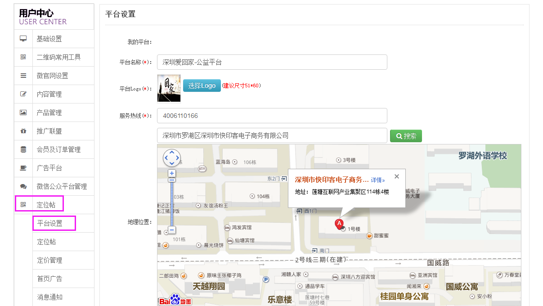Close the map info window
This screenshot has width=543, height=306.
(397, 176)
